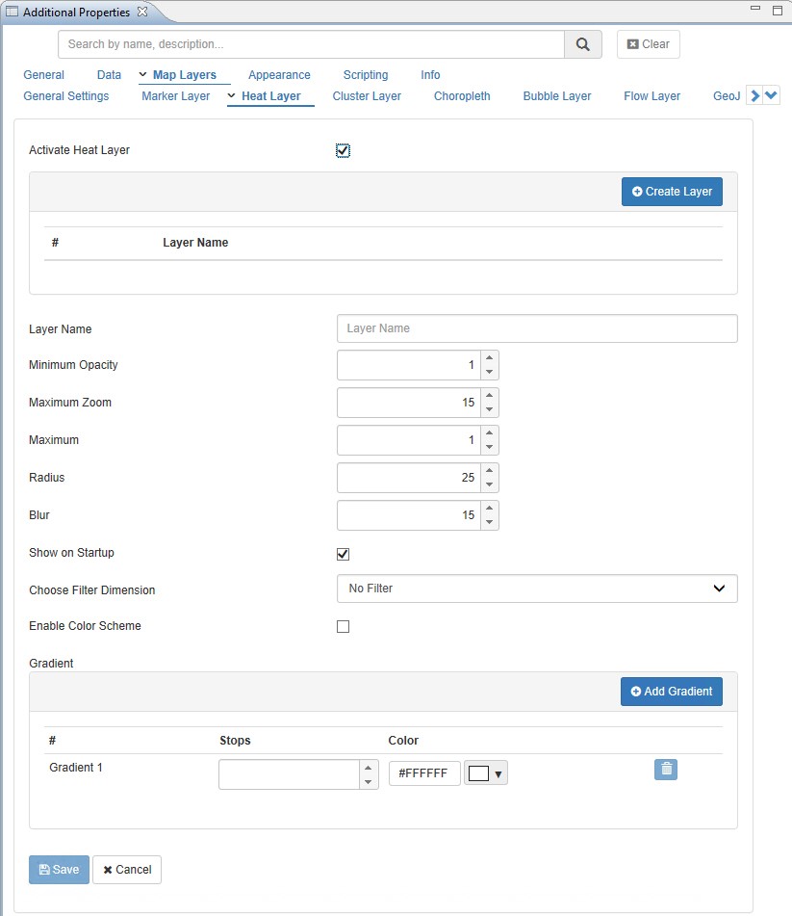This screenshot has width=792, height=916.
Task: Click the Add Gradient button
Action: point(672,692)
